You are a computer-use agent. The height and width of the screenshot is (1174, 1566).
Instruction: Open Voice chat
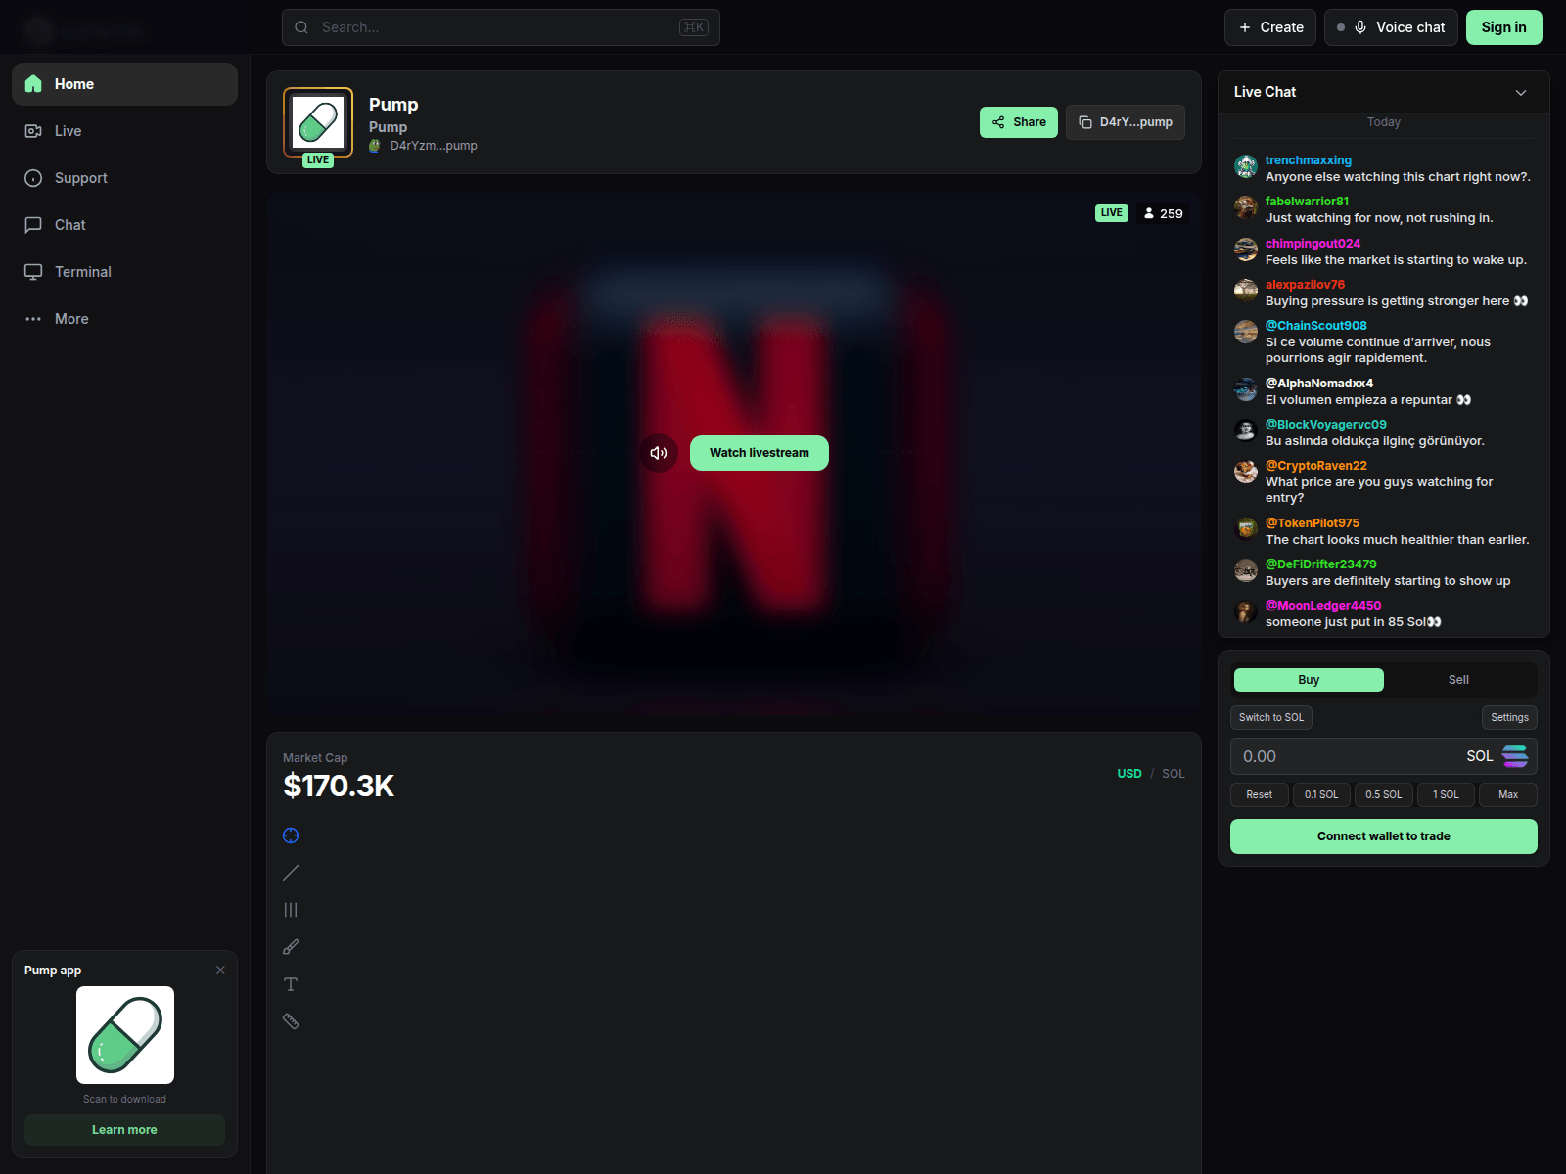pyautogui.click(x=1391, y=27)
